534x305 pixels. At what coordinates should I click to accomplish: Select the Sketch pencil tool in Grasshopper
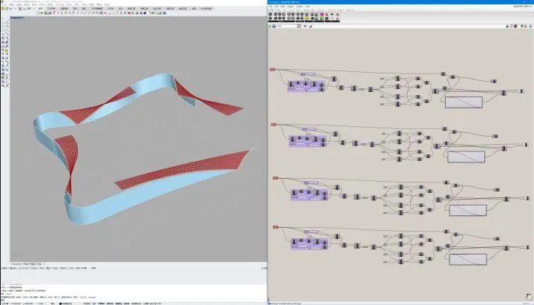tap(311, 26)
